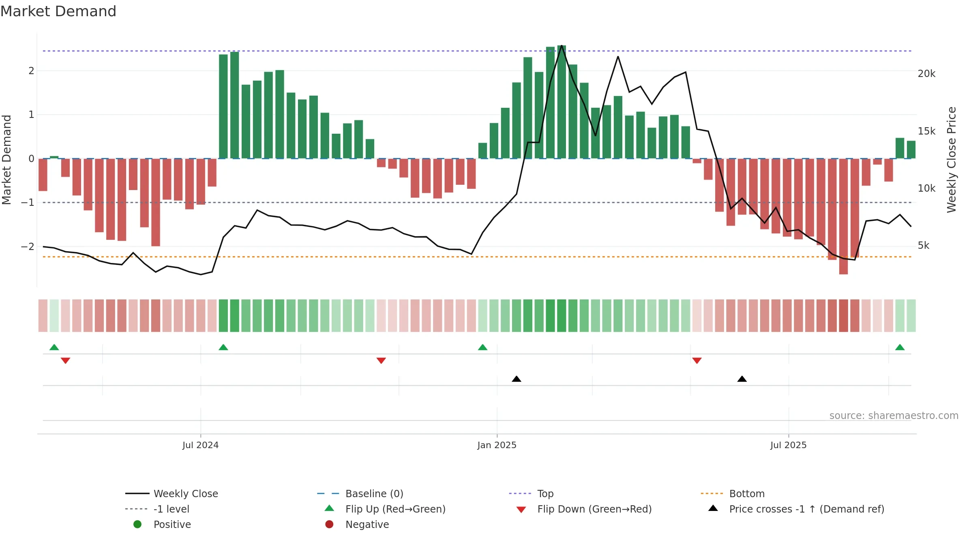
Task: Click the green Positive circle in legend
Action: [137, 524]
